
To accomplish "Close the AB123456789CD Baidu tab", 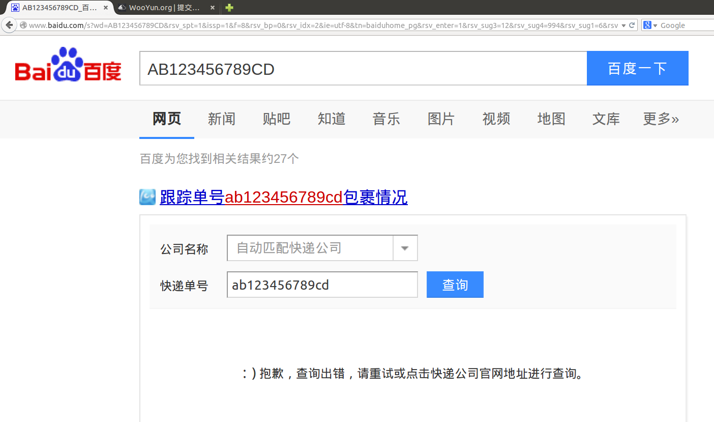I will pyautogui.click(x=106, y=8).
